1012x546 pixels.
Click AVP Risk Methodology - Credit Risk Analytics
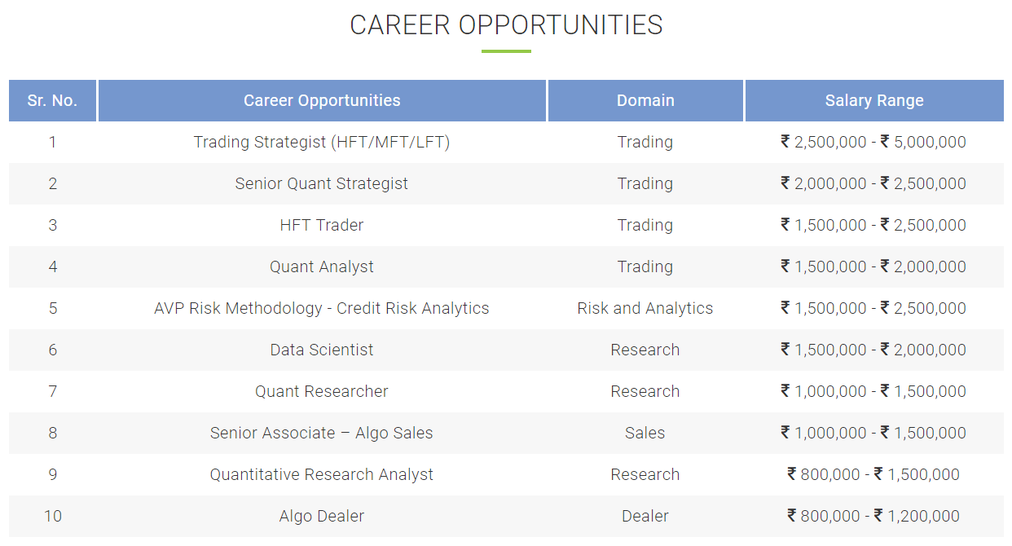(322, 308)
